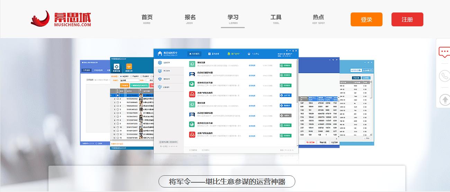Open the 学习 LEARN nav item
The height and width of the screenshot is (192, 450).
coord(233,19)
